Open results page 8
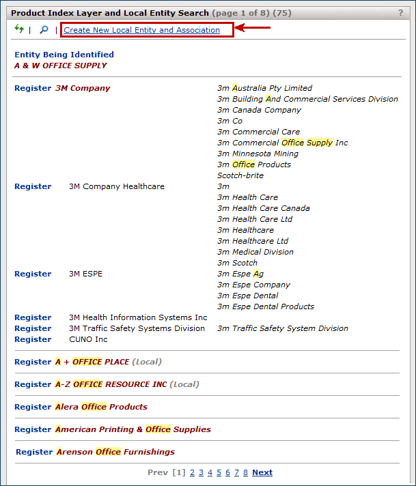The width and height of the screenshot is (416, 486). (x=245, y=472)
